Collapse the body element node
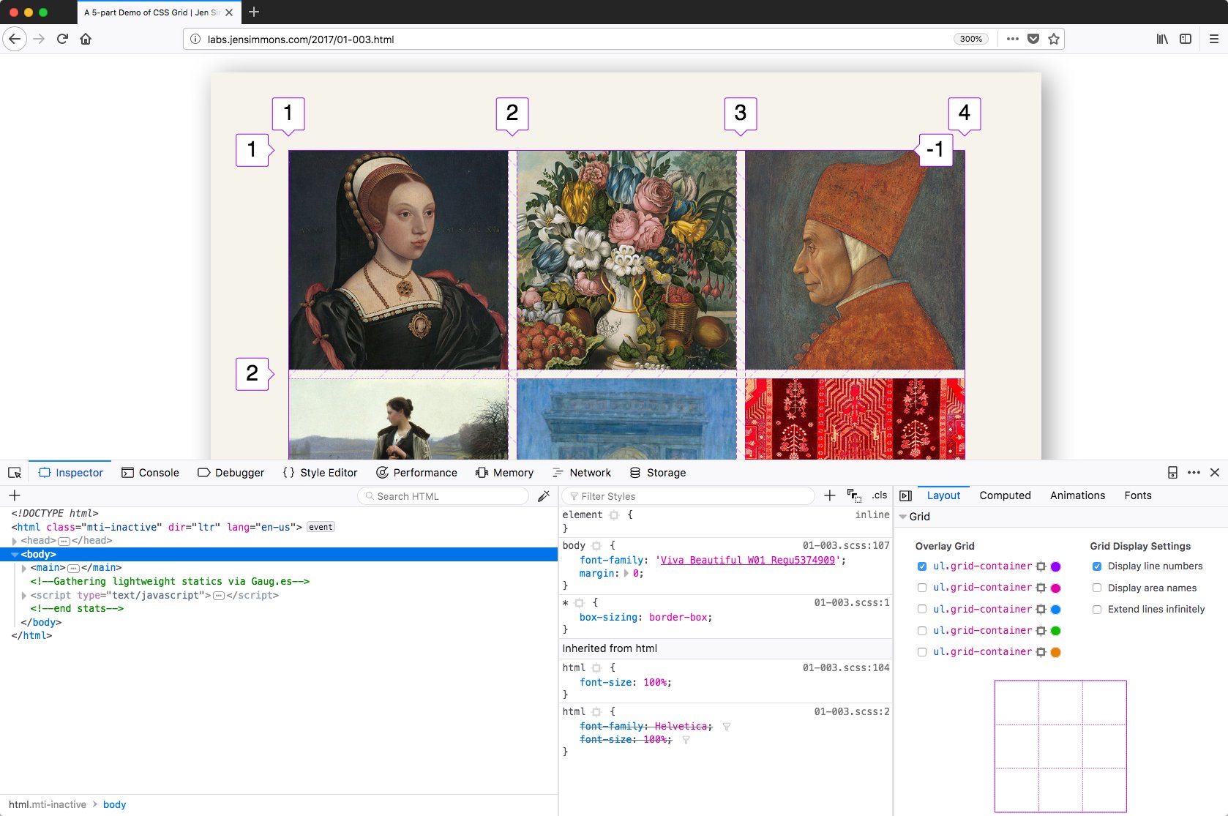This screenshot has height=816, width=1228. tap(15, 555)
